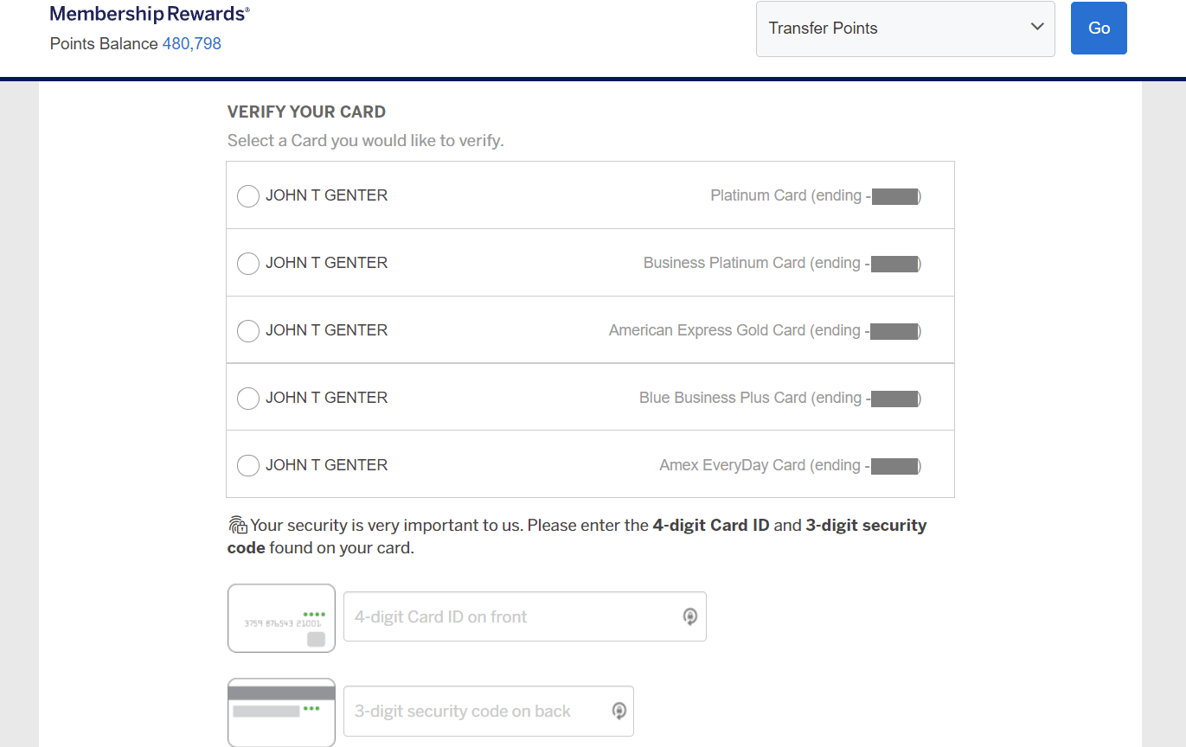Click password manager icon in security code field
1186x747 pixels.
point(619,711)
